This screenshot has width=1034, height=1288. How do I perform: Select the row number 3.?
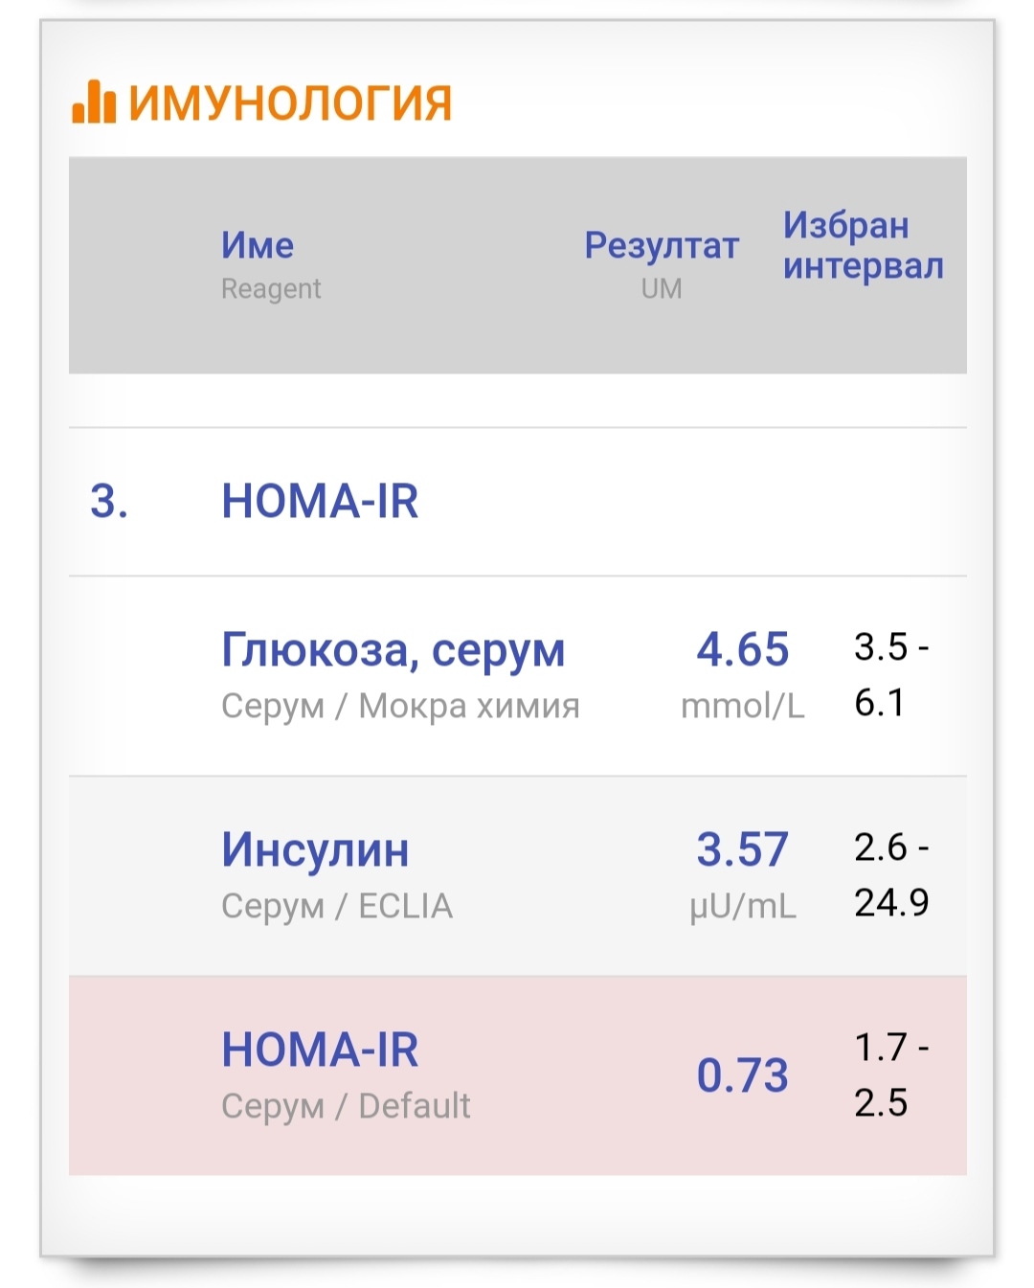pos(108,501)
